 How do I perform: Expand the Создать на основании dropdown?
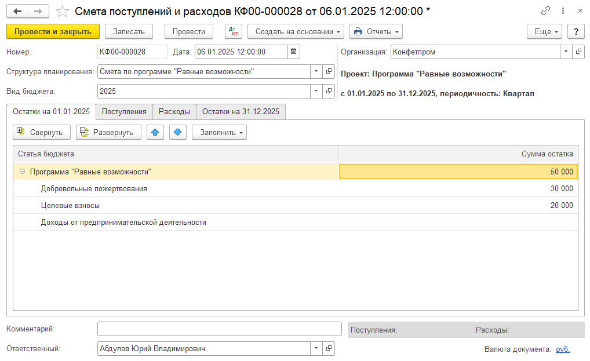point(296,31)
